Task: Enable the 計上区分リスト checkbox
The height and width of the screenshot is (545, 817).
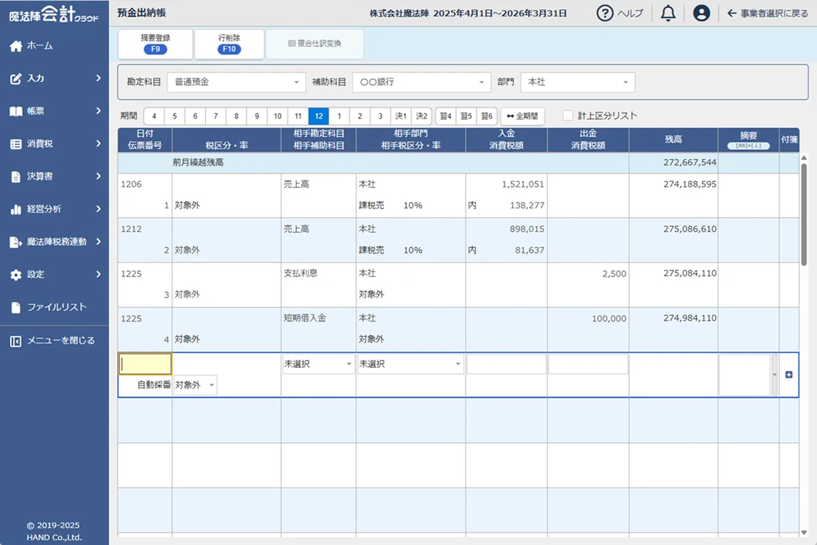Action: pos(568,116)
